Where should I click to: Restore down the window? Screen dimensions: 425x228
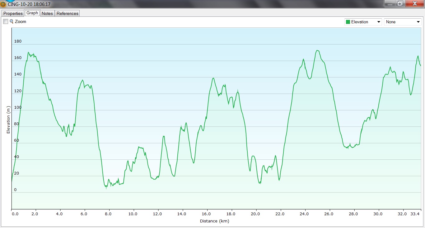pyautogui.click(x=400, y=3)
